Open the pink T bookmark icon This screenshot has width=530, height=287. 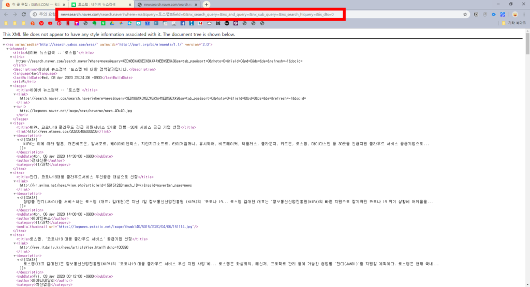[77, 23]
